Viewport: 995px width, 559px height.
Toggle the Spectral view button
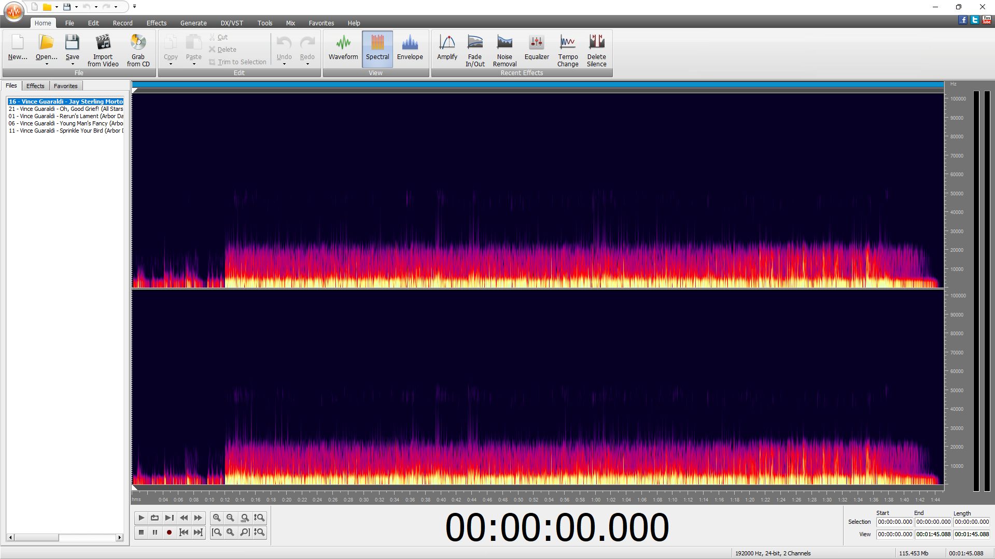click(x=377, y=48)
